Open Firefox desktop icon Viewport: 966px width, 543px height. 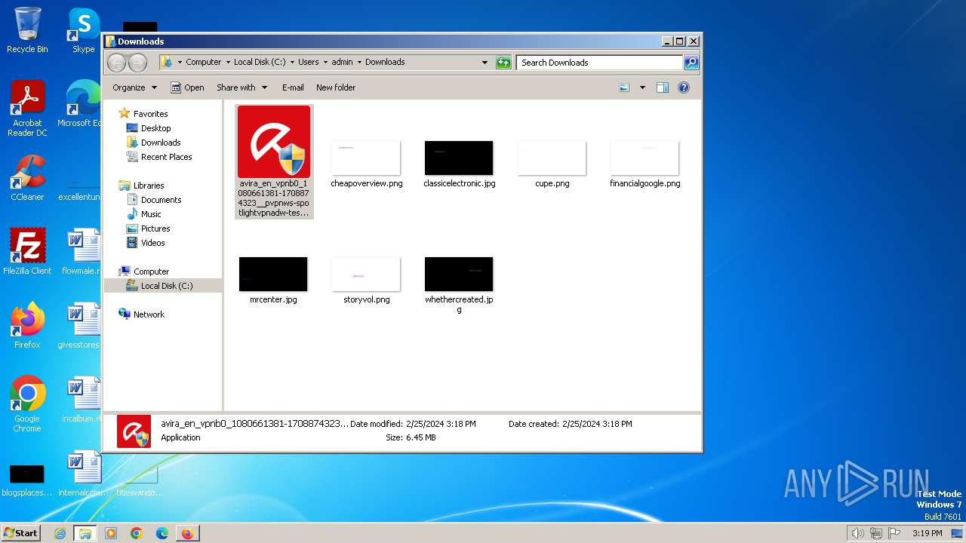point(27,325)
